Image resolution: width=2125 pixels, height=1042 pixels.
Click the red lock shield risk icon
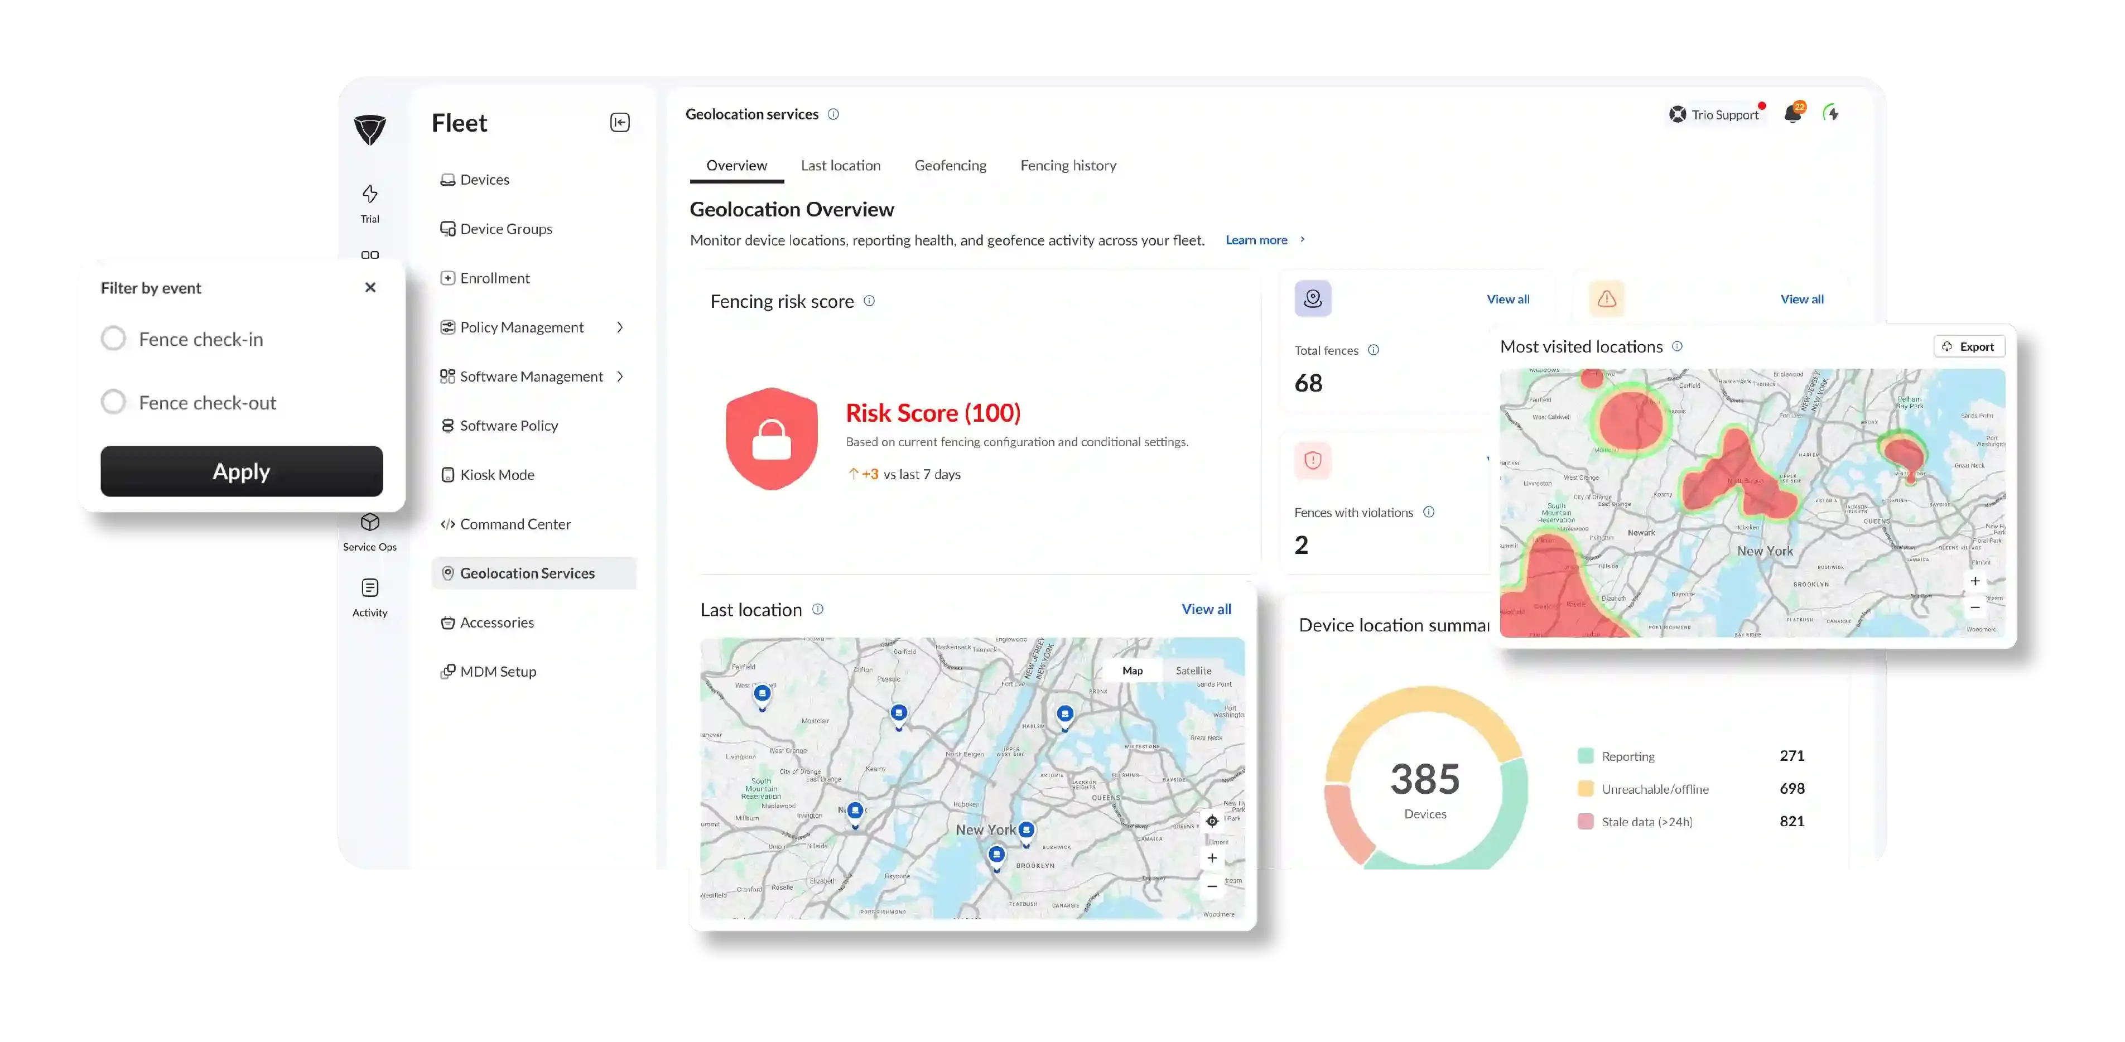772,438
